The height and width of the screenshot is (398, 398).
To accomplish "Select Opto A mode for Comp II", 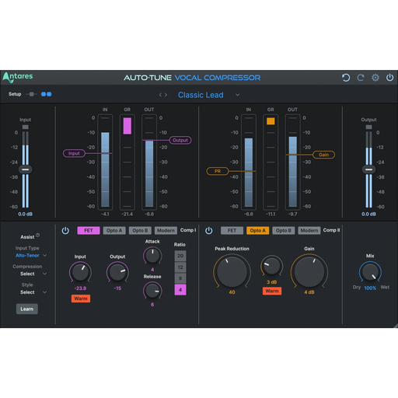I will pos(258,230).
